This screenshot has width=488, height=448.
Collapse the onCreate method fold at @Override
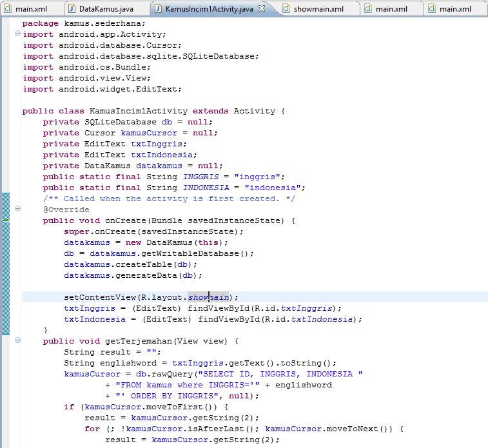coord(18,208)
